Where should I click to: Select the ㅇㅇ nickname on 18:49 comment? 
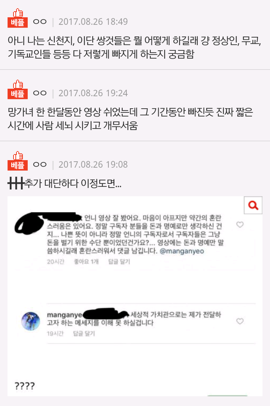pyautogui.click(x=40, y=21)
